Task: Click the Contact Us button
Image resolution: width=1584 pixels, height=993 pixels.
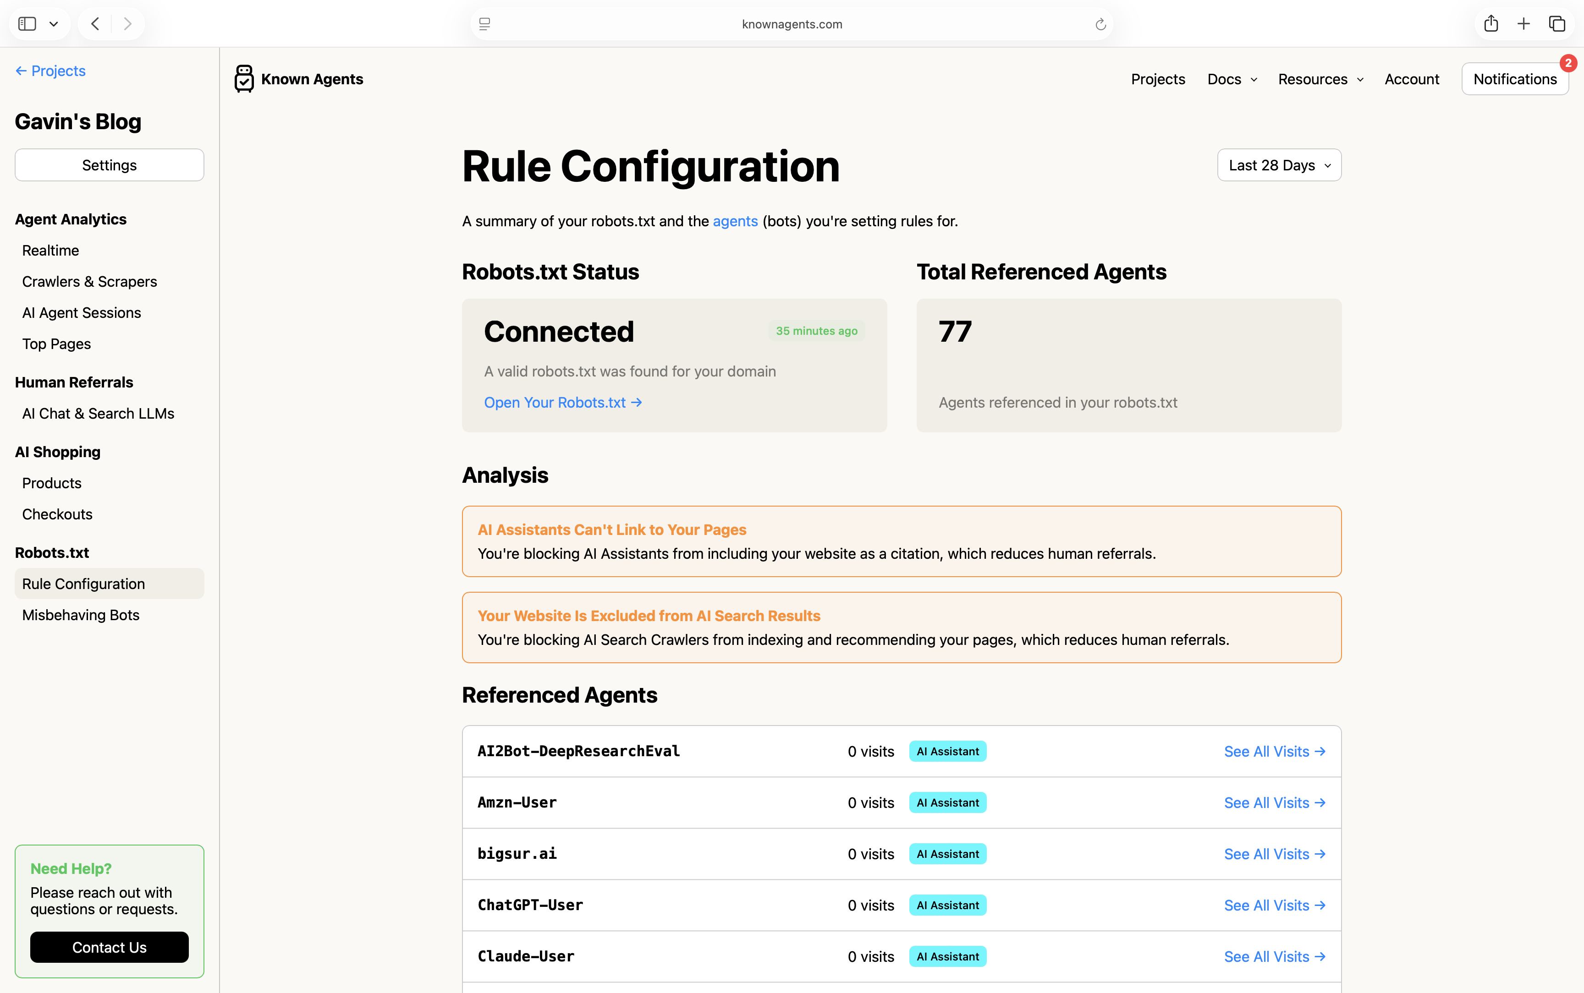Action: 109,947
